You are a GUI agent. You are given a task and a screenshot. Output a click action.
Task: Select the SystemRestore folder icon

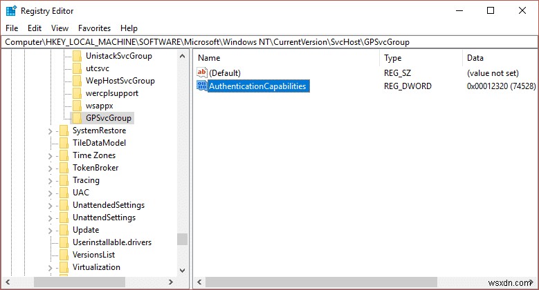[x=64, y=130]
